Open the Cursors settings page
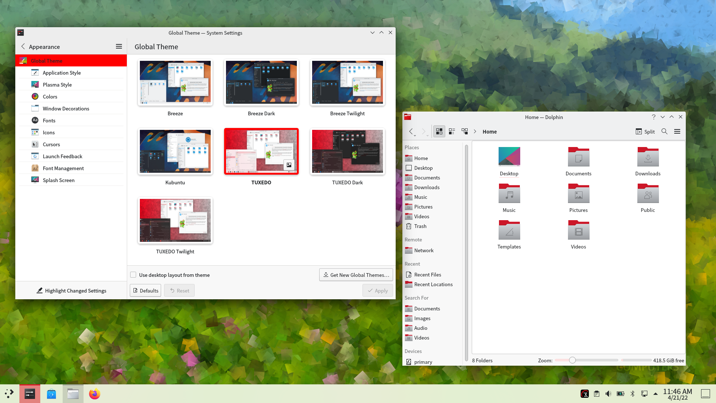Image resolution: width=716 pixels, height=403 pixels. click(71, 144)
